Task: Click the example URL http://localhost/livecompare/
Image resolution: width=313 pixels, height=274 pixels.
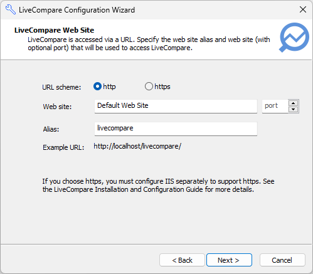Action: pyautogui.click(x=137, y=146)
